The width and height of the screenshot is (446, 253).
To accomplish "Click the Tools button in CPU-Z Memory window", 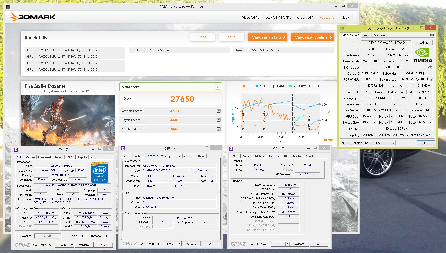I will 278,244.
